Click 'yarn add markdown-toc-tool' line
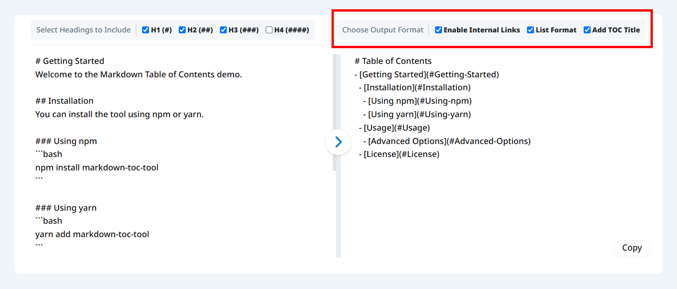 pyautogui.click(x=92, y=234)
